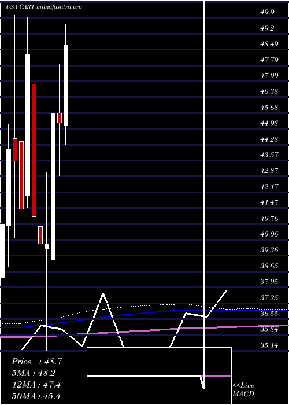Click the 37.25 price axis label
The width and height of the screenshot is (289, 405).
tap(269, 297)
